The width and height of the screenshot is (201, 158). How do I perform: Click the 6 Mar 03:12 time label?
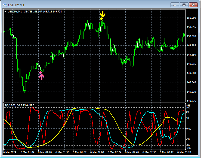point(167,152)
